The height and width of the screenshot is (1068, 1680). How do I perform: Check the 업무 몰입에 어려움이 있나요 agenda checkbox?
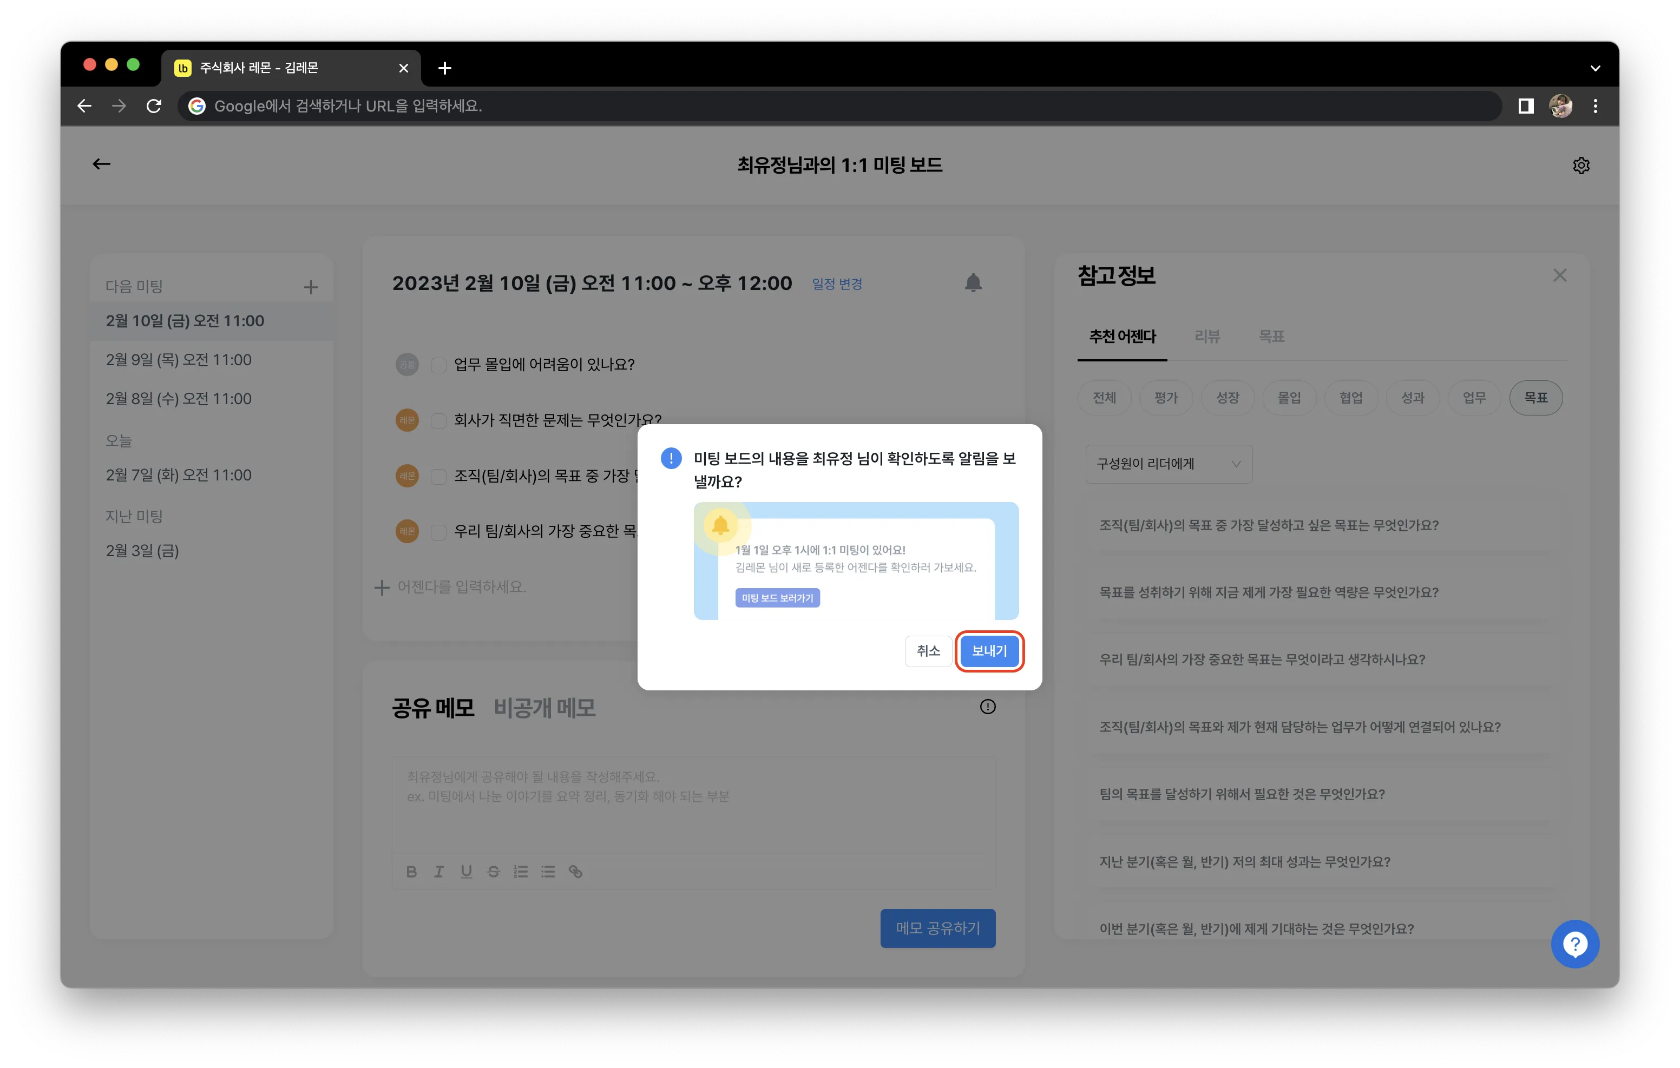[x=438, y=365]
